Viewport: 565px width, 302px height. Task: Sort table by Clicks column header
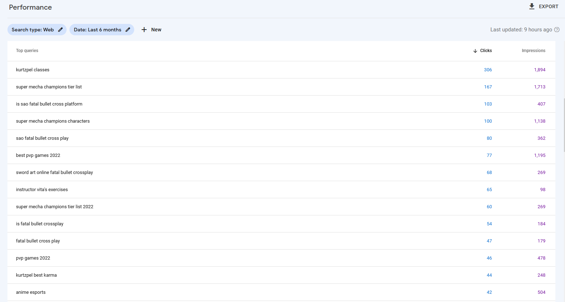486,51
